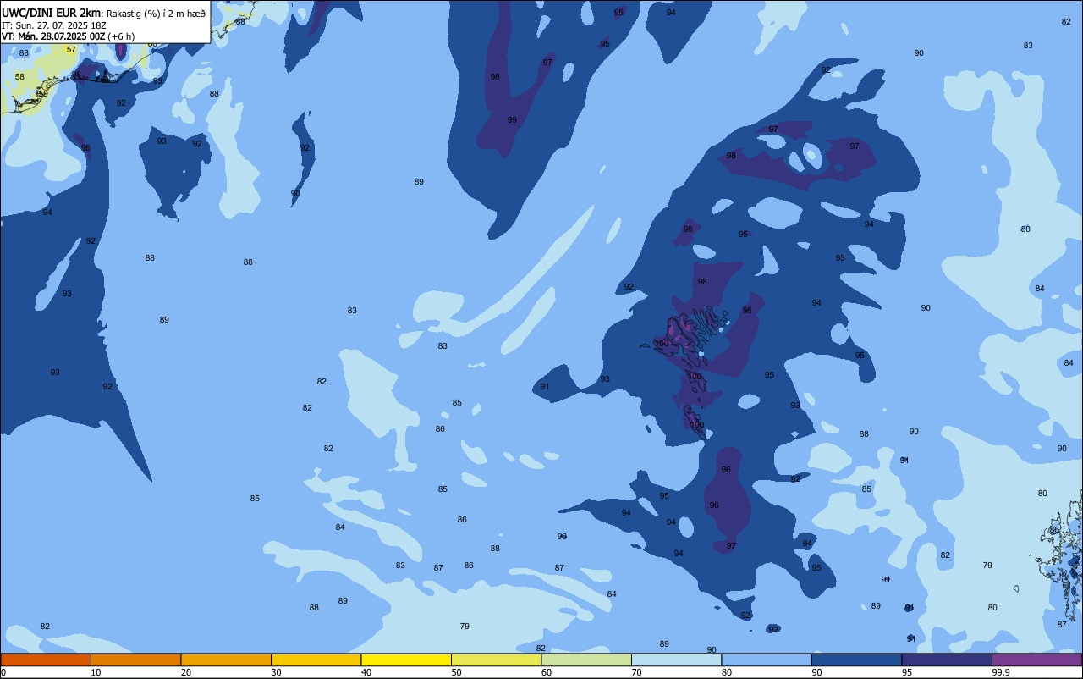Click the 95–99.9 navy legend segment

[x=947, y=660]
